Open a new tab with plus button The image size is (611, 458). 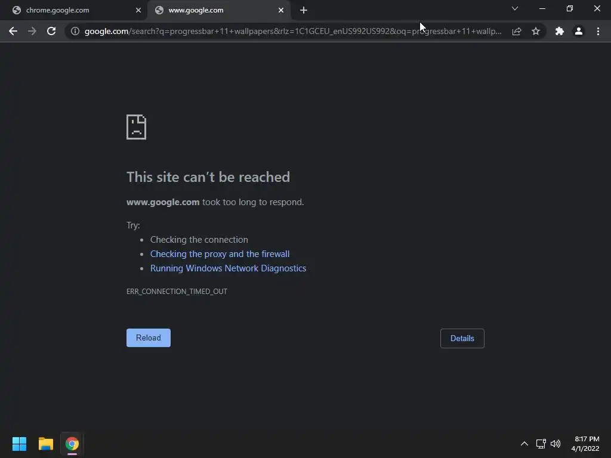pos(304,11)
